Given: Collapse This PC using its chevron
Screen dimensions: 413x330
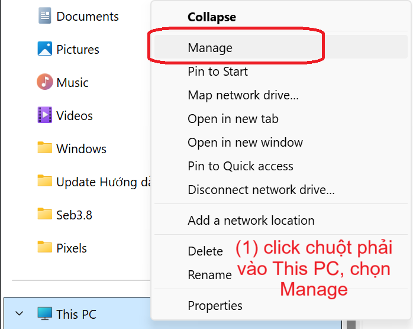Looking at the screenshot, I should tap(19, 314).
